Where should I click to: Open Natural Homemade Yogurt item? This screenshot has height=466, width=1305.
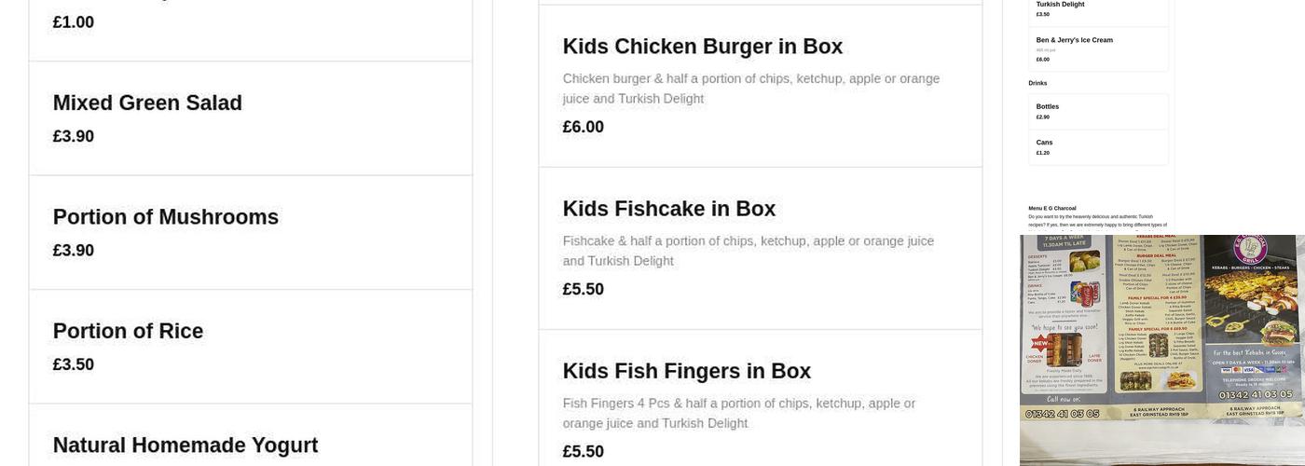[x=185, y=445]
